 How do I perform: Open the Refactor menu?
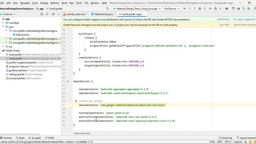[x=55, y=3]
